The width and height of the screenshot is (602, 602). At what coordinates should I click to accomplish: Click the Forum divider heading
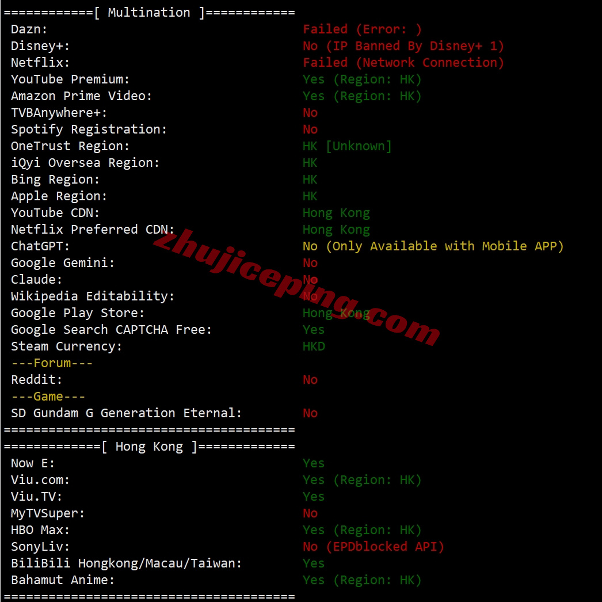tap(52, 363)
